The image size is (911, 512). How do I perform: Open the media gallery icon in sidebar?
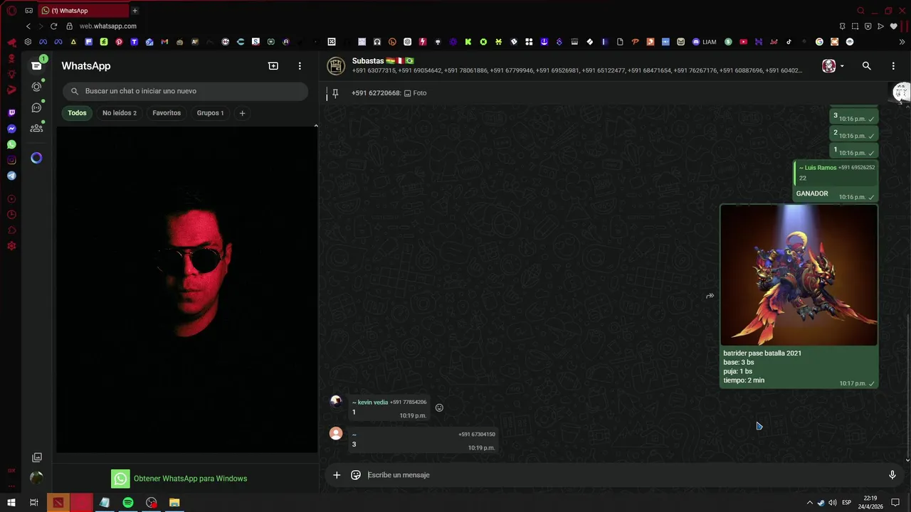tap(37, 457)
